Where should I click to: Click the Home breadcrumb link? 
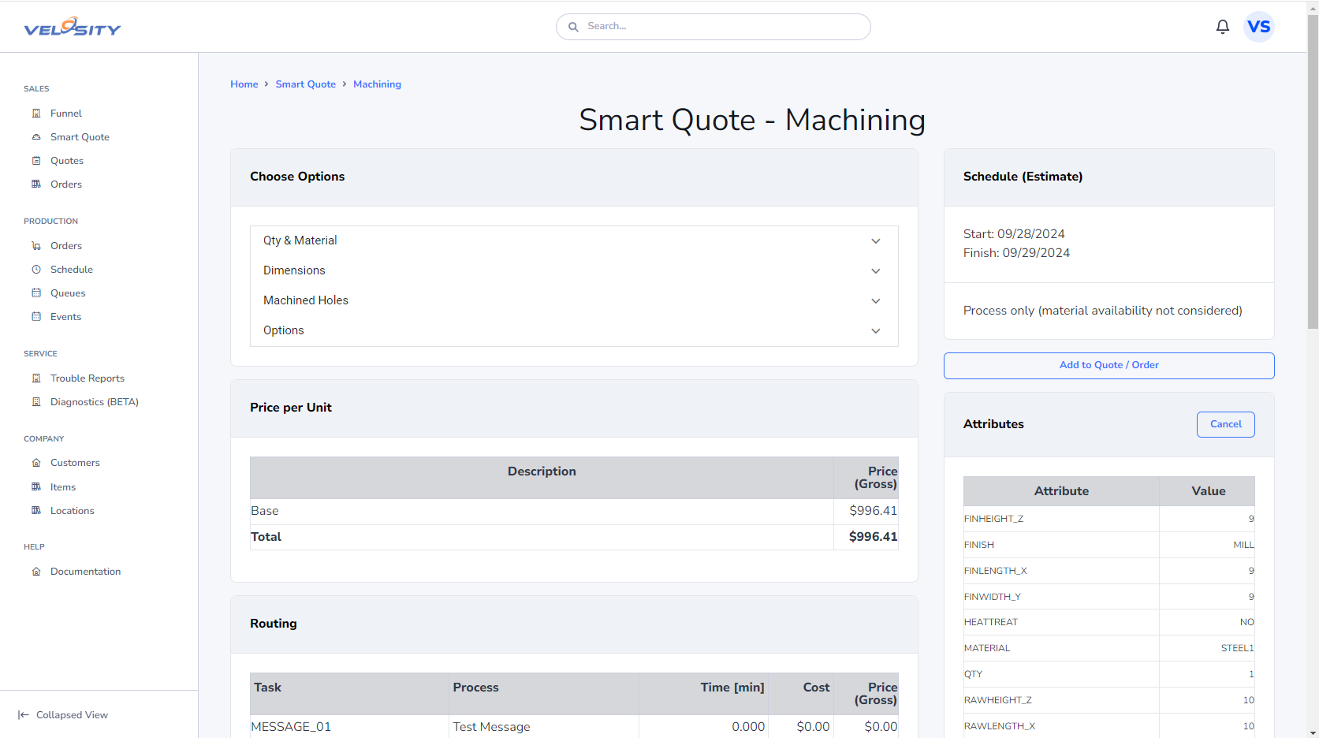[x=244, y=84]
